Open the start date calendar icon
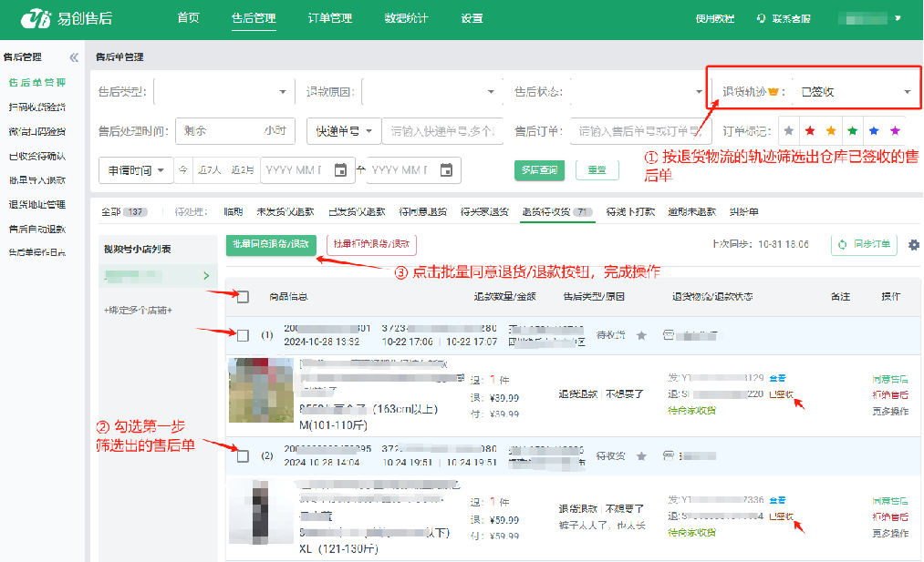 point(340,170)
